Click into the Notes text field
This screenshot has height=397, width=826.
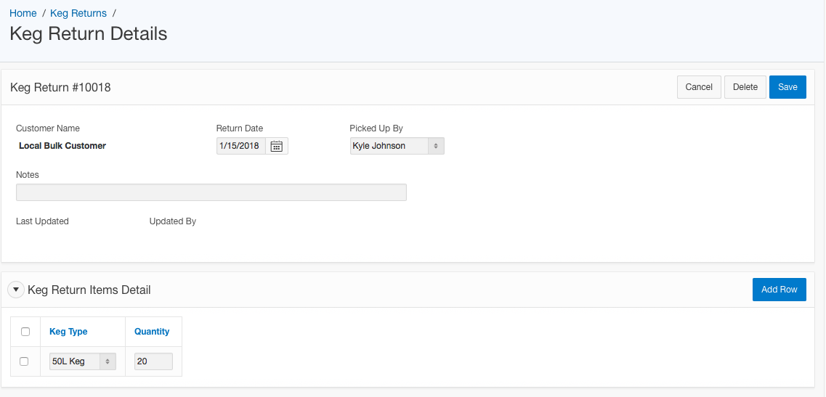[x=211, y=192]
